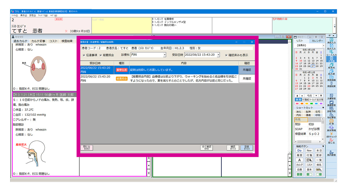Toggle the 疑義照会 checkbox
Image resolution: width=347 pixels, height=191 pixels.
tap(101, 55)
